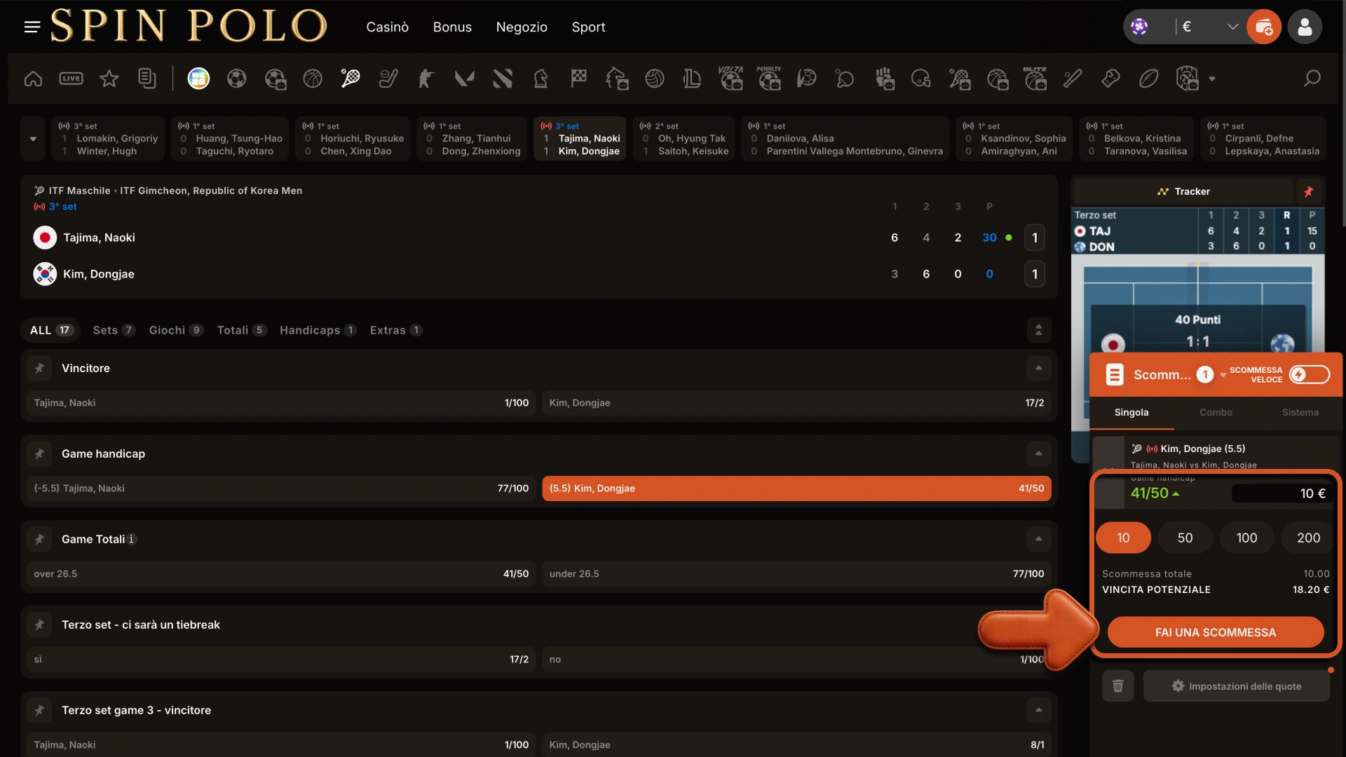
Task: Pin the Terzo set game 3 market
Action: coord(39,710)
